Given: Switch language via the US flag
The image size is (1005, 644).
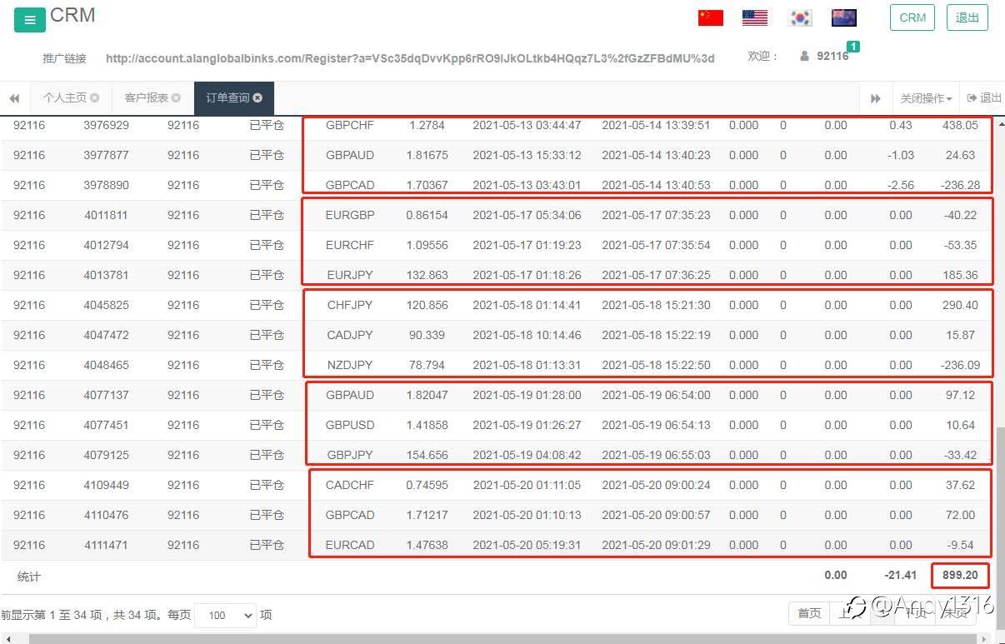Looking at the screenshot, I should pyautogui.click(x=755, y=17).
